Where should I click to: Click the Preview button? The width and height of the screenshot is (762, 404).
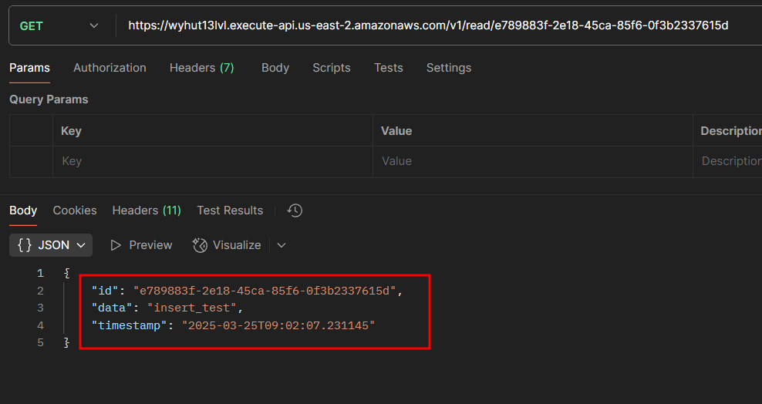141,245
